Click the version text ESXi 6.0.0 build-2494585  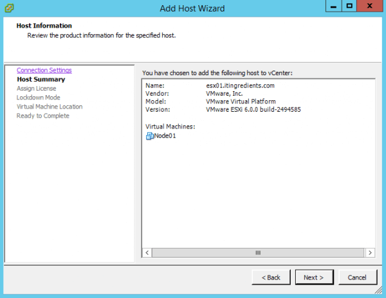coord(266,110)
